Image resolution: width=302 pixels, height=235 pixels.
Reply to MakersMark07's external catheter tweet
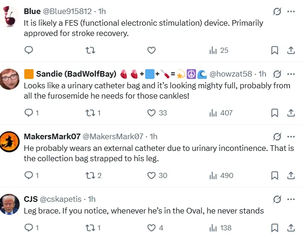28,175
